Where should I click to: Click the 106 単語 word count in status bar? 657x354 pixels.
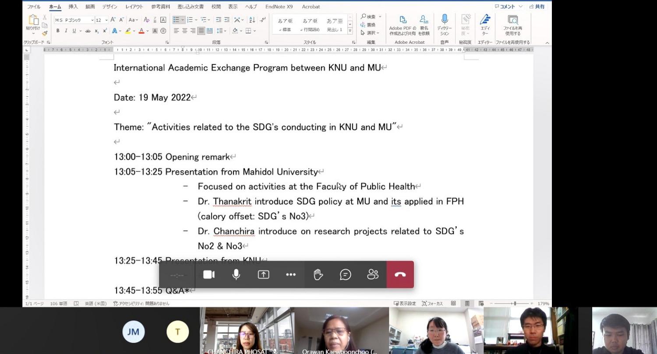59,303
